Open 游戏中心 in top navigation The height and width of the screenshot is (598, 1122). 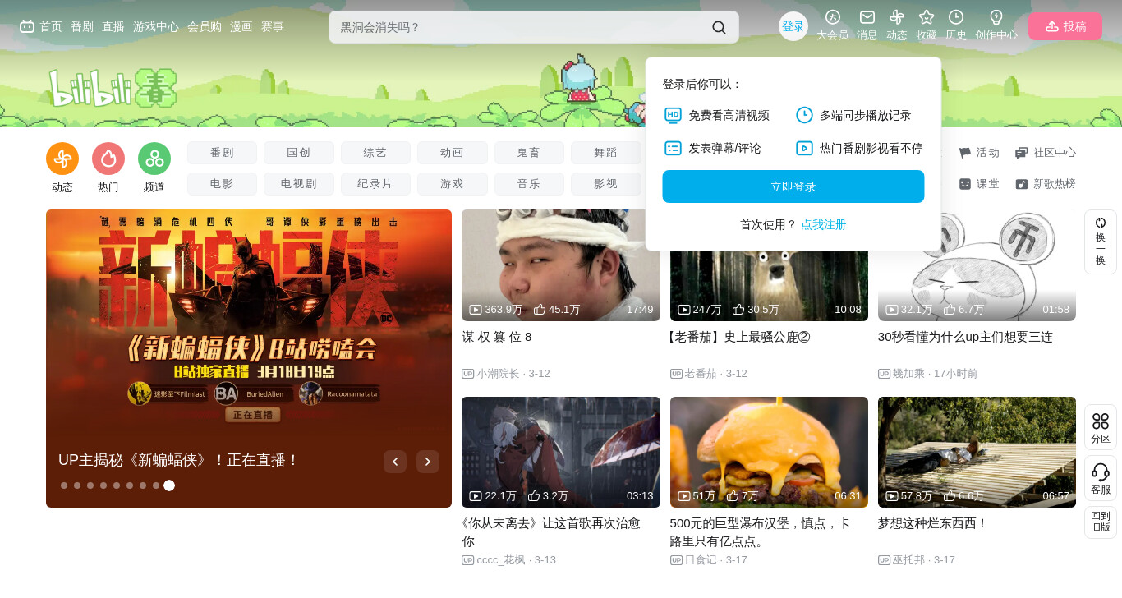[156, 26]
